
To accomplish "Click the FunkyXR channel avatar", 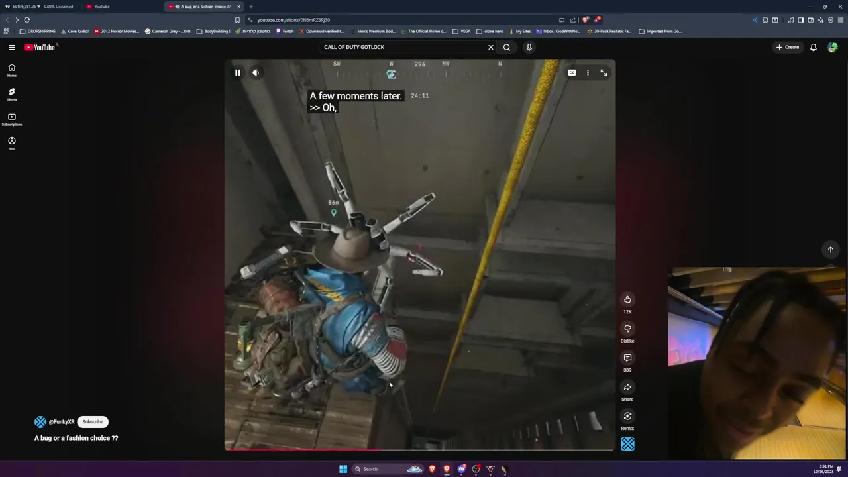I will pyautogui.click(x=40, y=422).
